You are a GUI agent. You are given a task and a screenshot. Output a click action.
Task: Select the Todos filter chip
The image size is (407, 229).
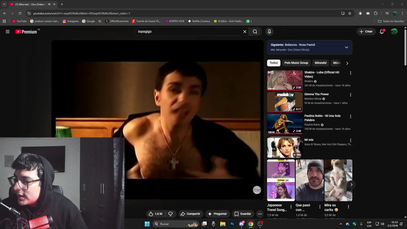point(273,63)
